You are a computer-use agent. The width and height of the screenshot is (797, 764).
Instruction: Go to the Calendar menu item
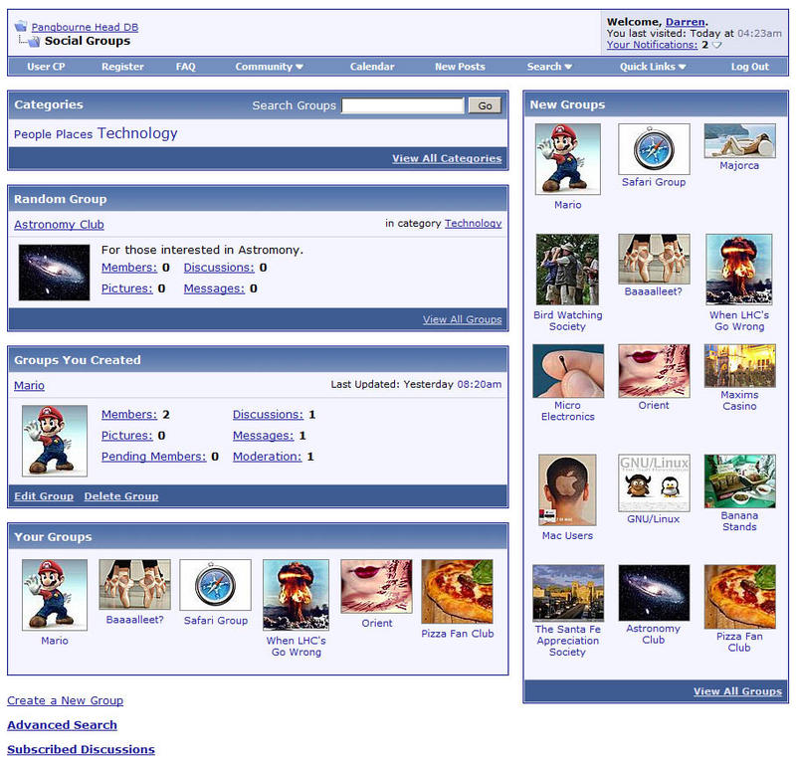(372, 67)
